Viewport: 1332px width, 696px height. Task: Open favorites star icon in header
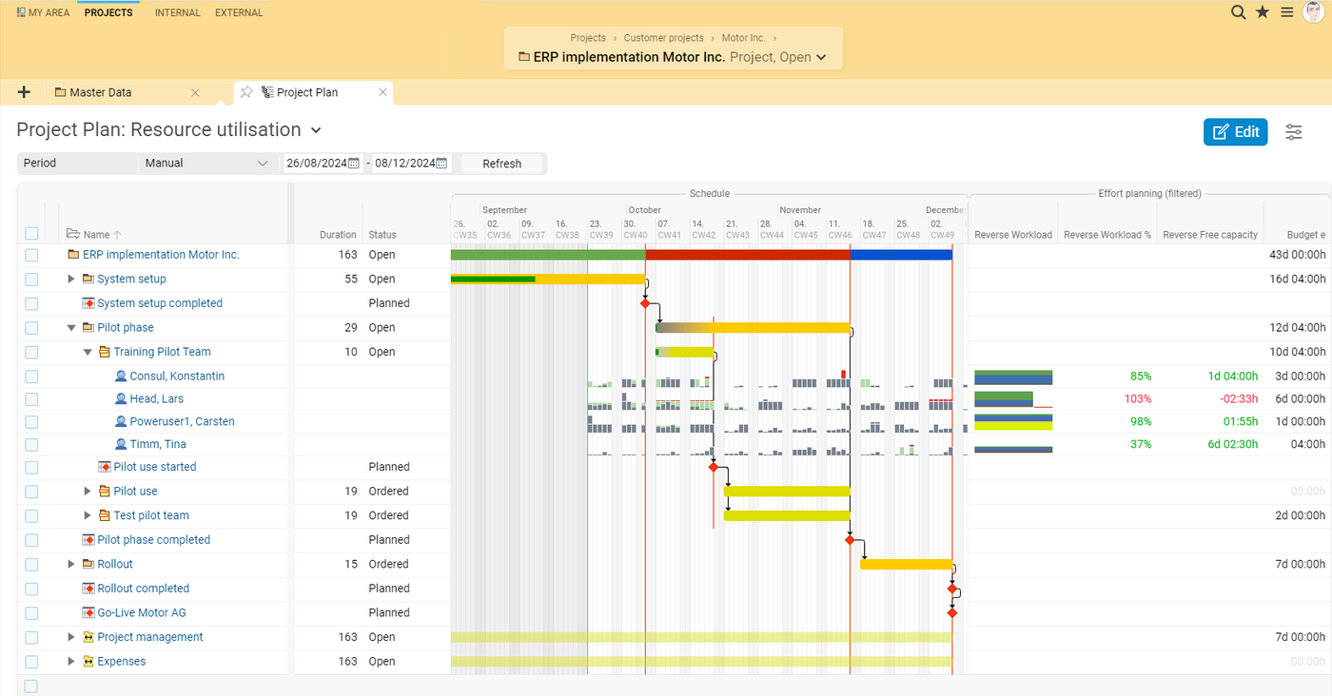pyautogui.click(x=1263, y=12)
